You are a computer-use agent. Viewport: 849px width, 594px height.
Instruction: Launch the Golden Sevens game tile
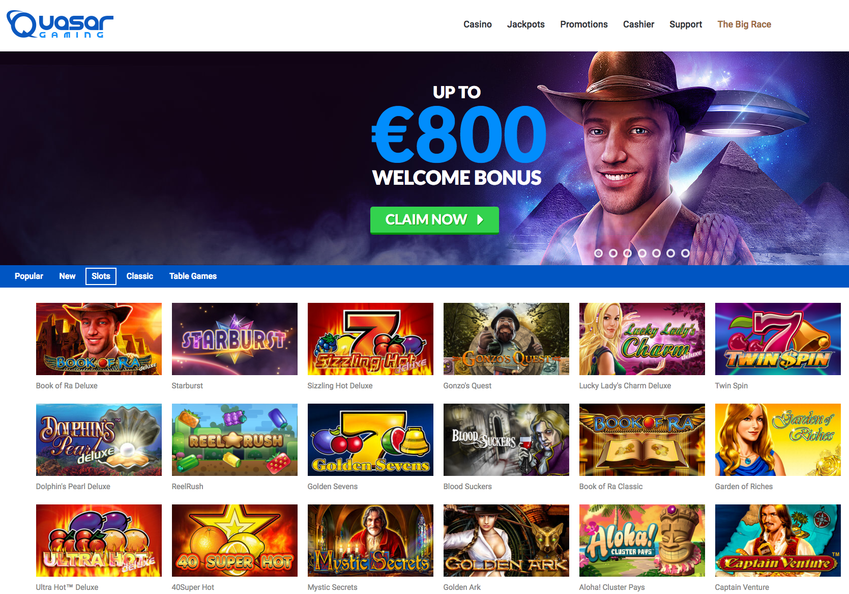370,440
